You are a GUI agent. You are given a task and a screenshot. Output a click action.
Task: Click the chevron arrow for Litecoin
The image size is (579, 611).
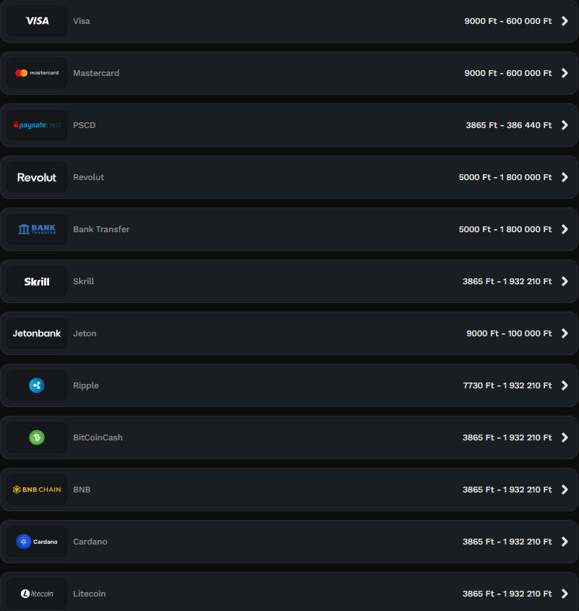[565, 594]
